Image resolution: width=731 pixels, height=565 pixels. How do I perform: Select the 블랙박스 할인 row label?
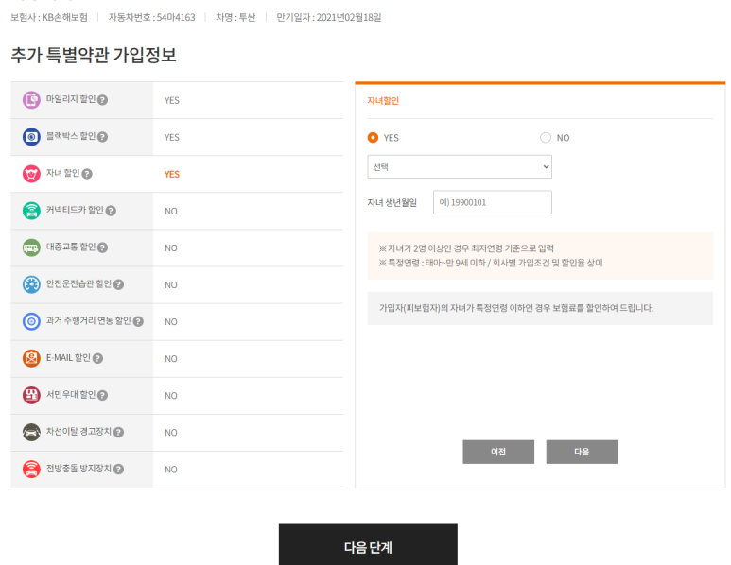[x=71, y=136]
